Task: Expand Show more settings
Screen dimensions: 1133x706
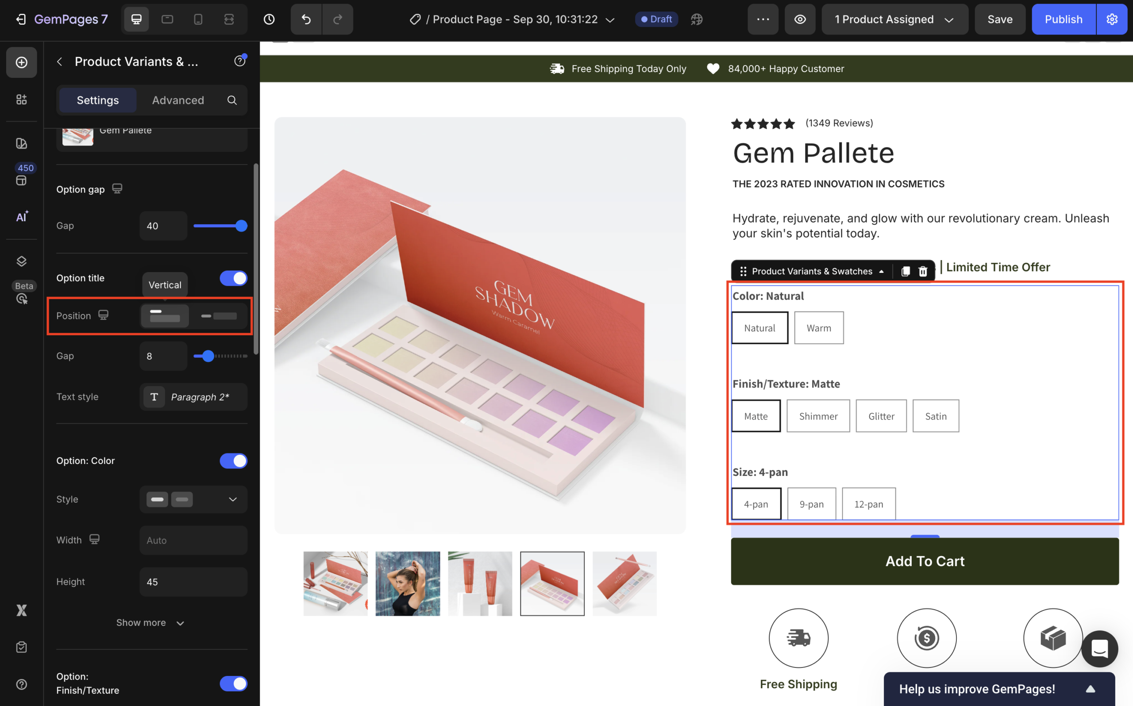Action: click(x=150, y=622)
